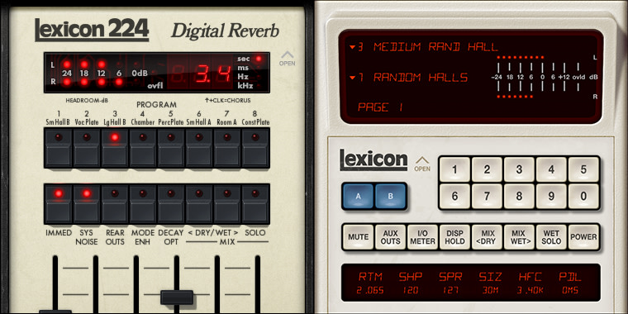This screenshot has height=314, width=628.
Task: Click PAGE 1 text on remote display
Action: tap(380, 107)
